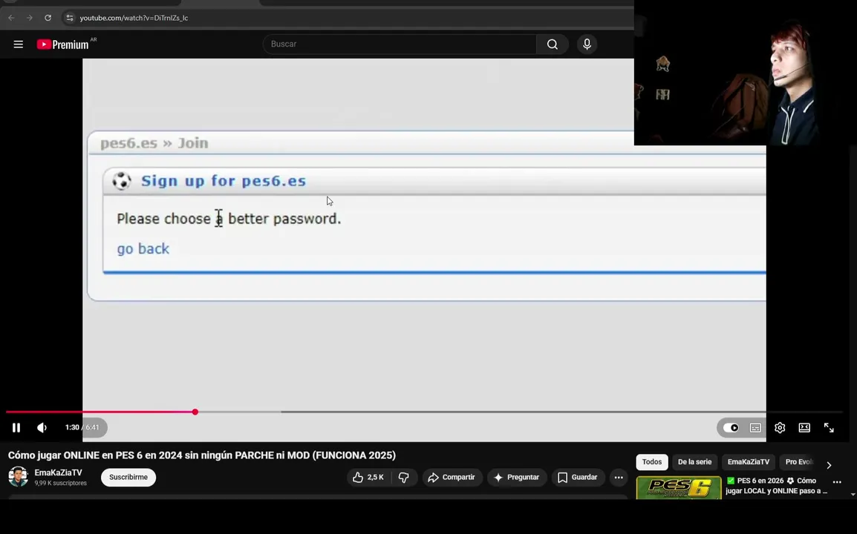Start voice search with the microphone

(x=587, y=44)
